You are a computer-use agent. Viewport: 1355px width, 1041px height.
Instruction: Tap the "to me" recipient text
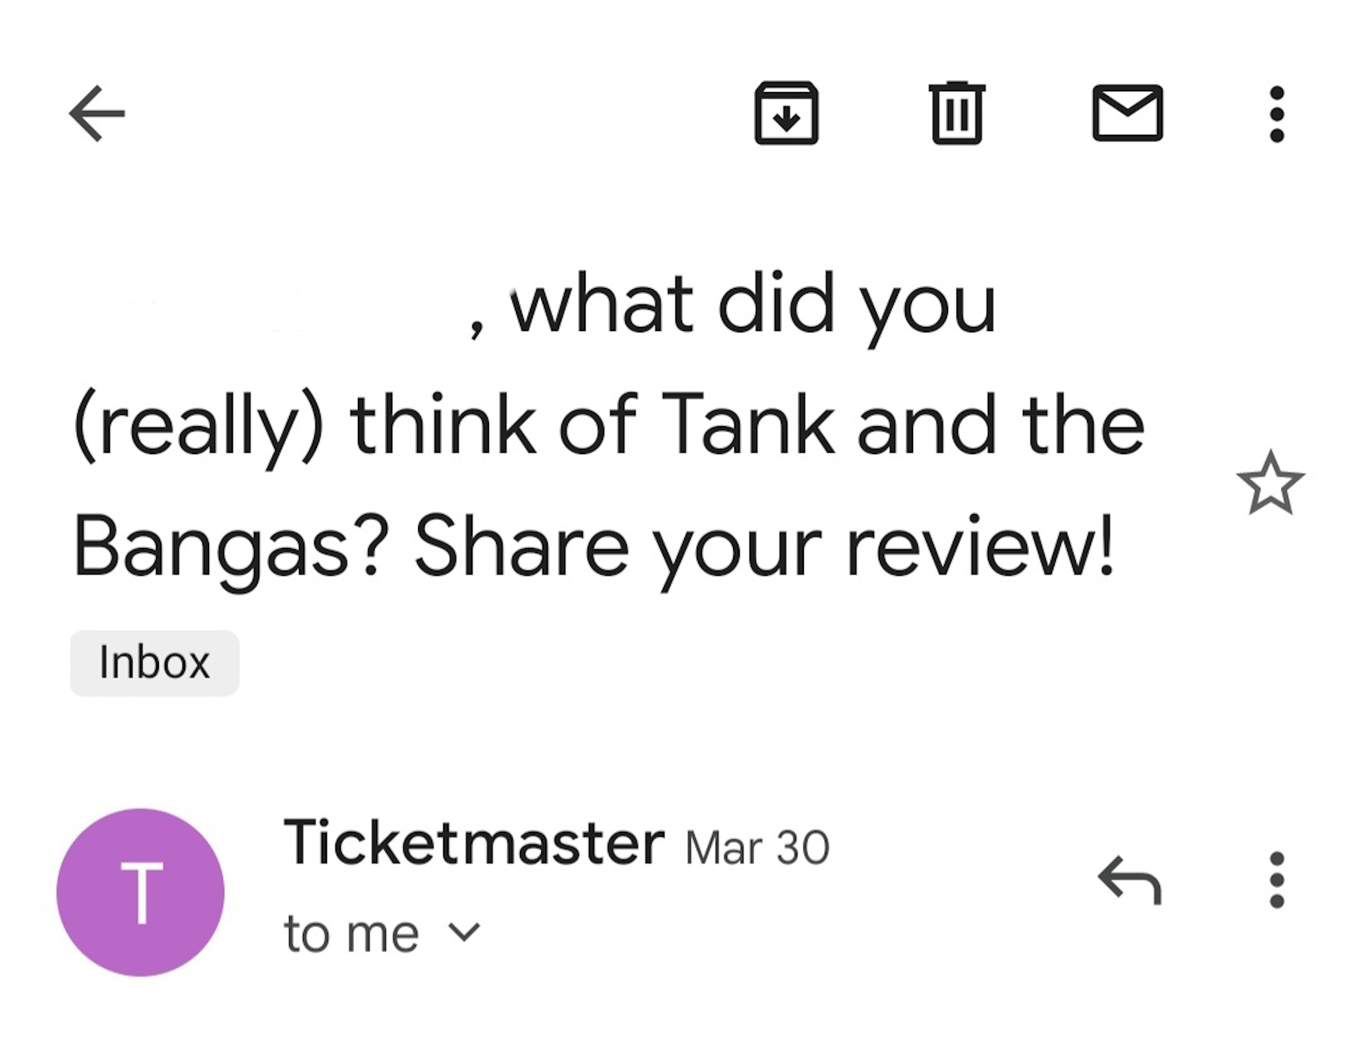click(351, 934)
